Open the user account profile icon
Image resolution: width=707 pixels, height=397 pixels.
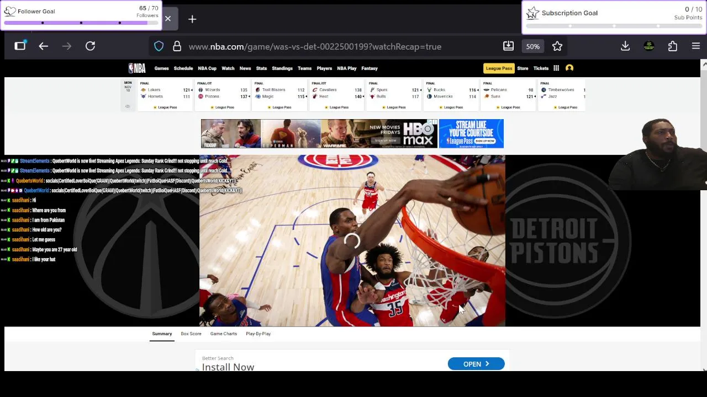click(x=569, y=68)
